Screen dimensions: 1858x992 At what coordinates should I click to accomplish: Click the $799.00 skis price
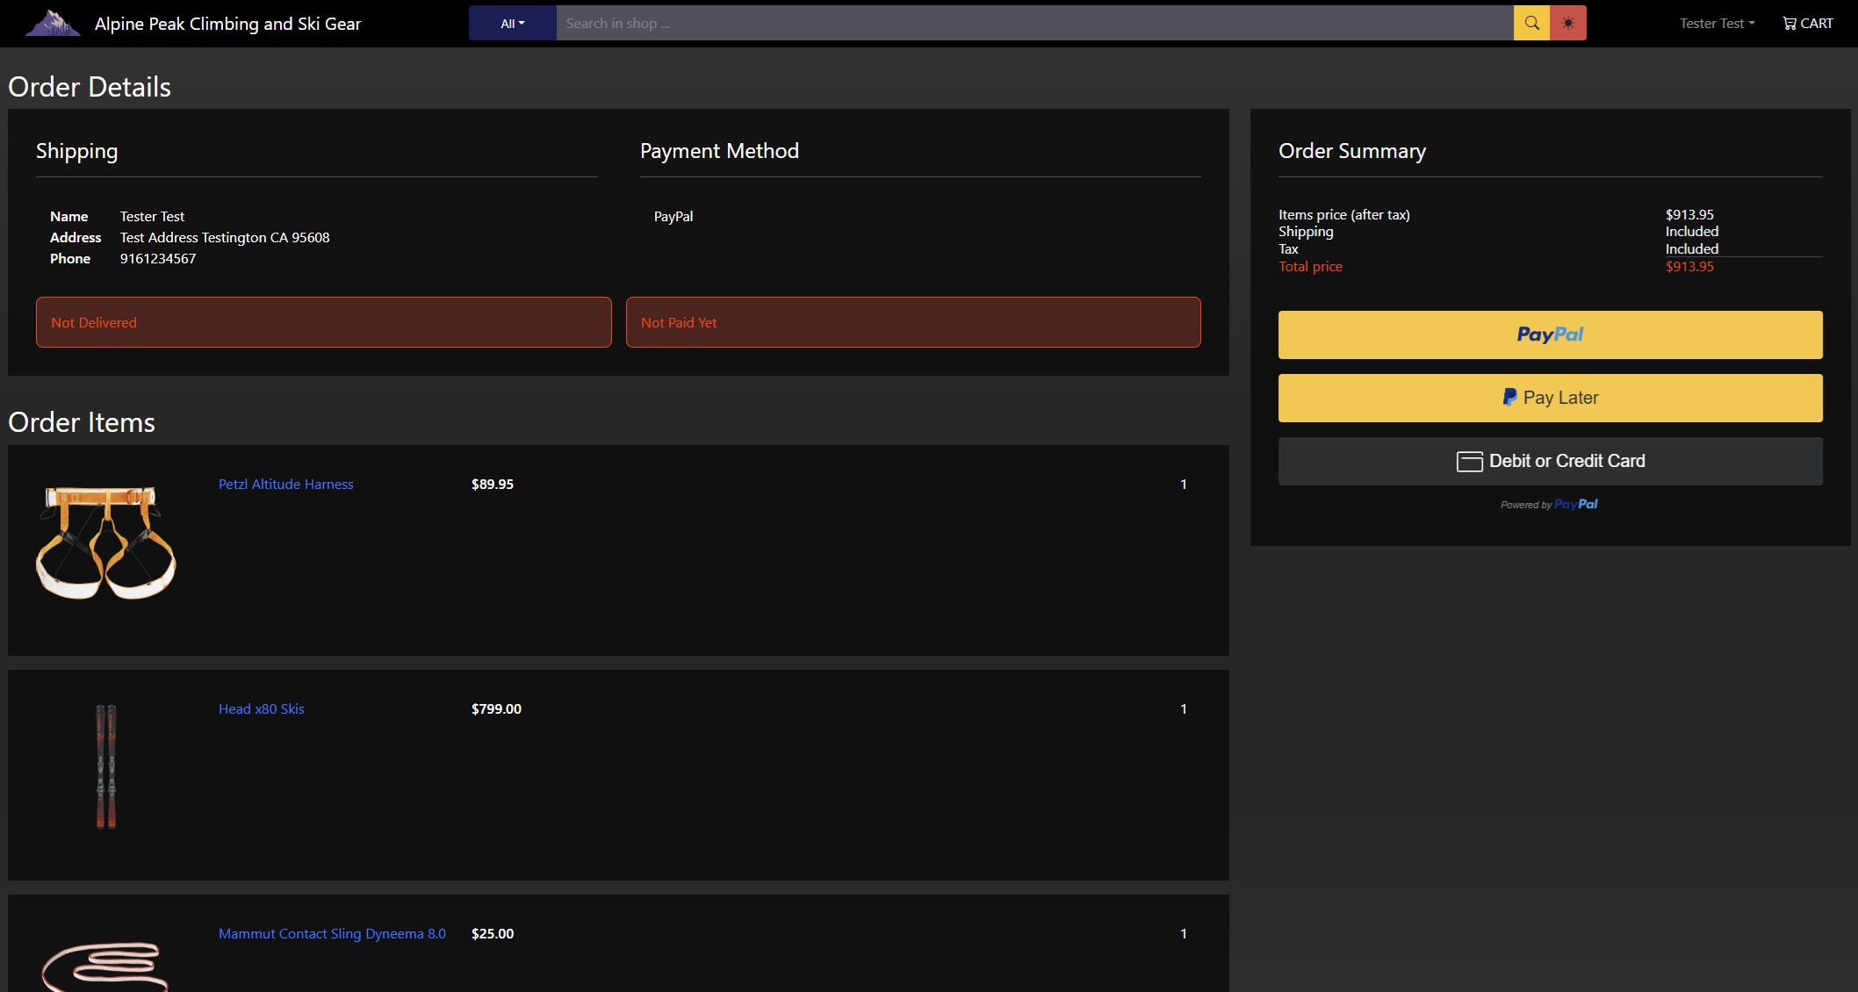[x=496, y=709]
